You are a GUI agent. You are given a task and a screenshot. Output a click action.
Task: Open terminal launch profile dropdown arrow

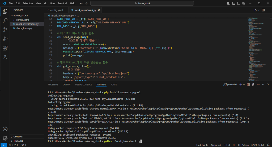coord(244,85)
